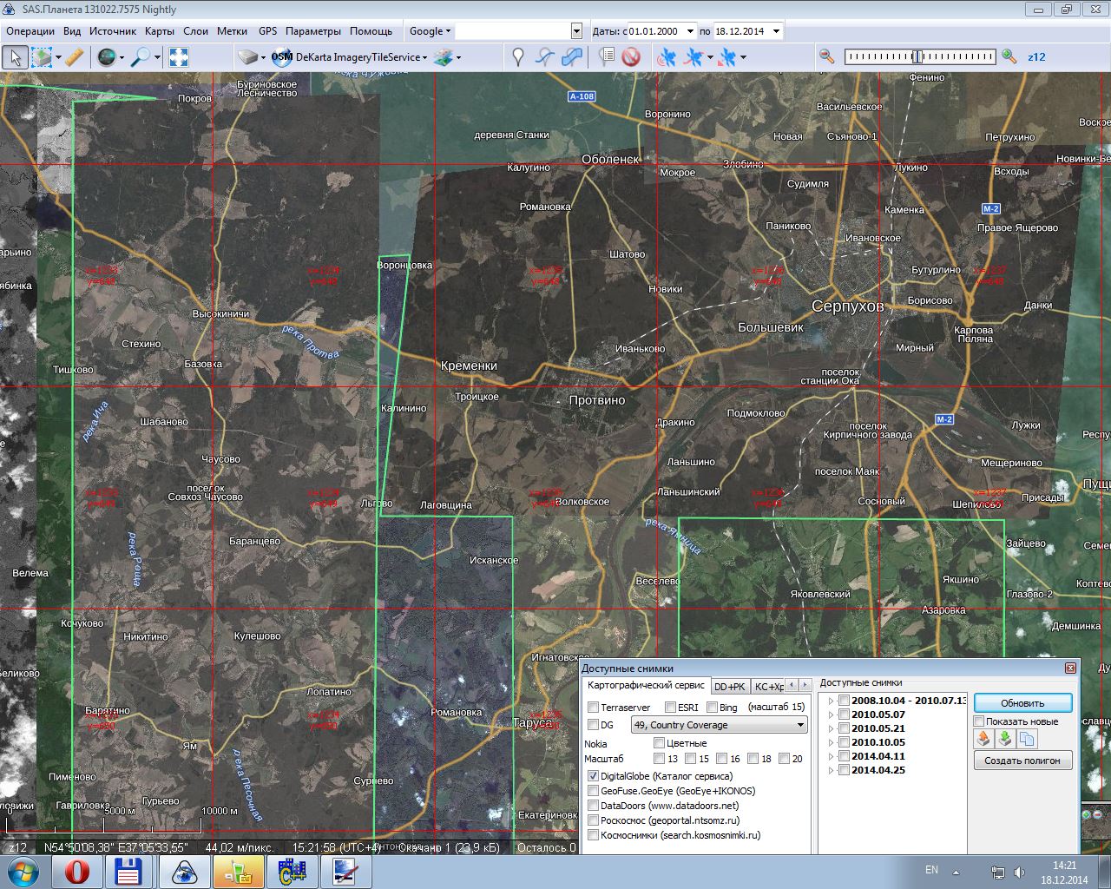This screenshot has height=889, width=1111.
Task: Activate the ruler distance measurement tool
Action: (x=75, y=57)
